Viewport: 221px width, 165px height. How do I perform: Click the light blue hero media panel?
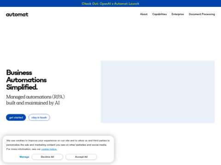158,92
